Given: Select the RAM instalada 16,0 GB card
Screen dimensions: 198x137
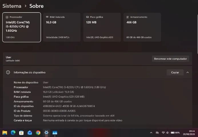Looking at the screenshot, I should pyautogui.click(x=62, y=27).
